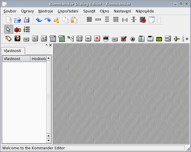Undock the properties panel with arrow button
This screenshot has height=152, width=191.
pyautogui.click(x=47, y=45)
